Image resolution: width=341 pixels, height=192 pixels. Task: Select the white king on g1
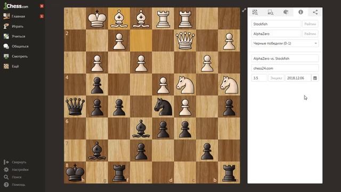(x=97, y=19)
